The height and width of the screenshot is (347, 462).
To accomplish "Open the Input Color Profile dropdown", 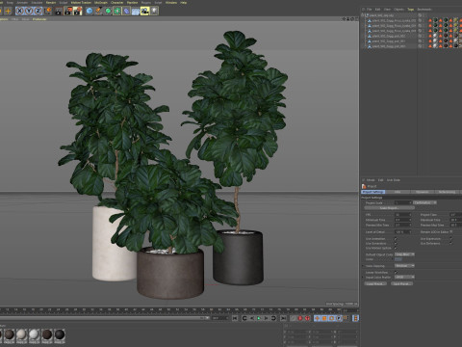I will point(404,277).
